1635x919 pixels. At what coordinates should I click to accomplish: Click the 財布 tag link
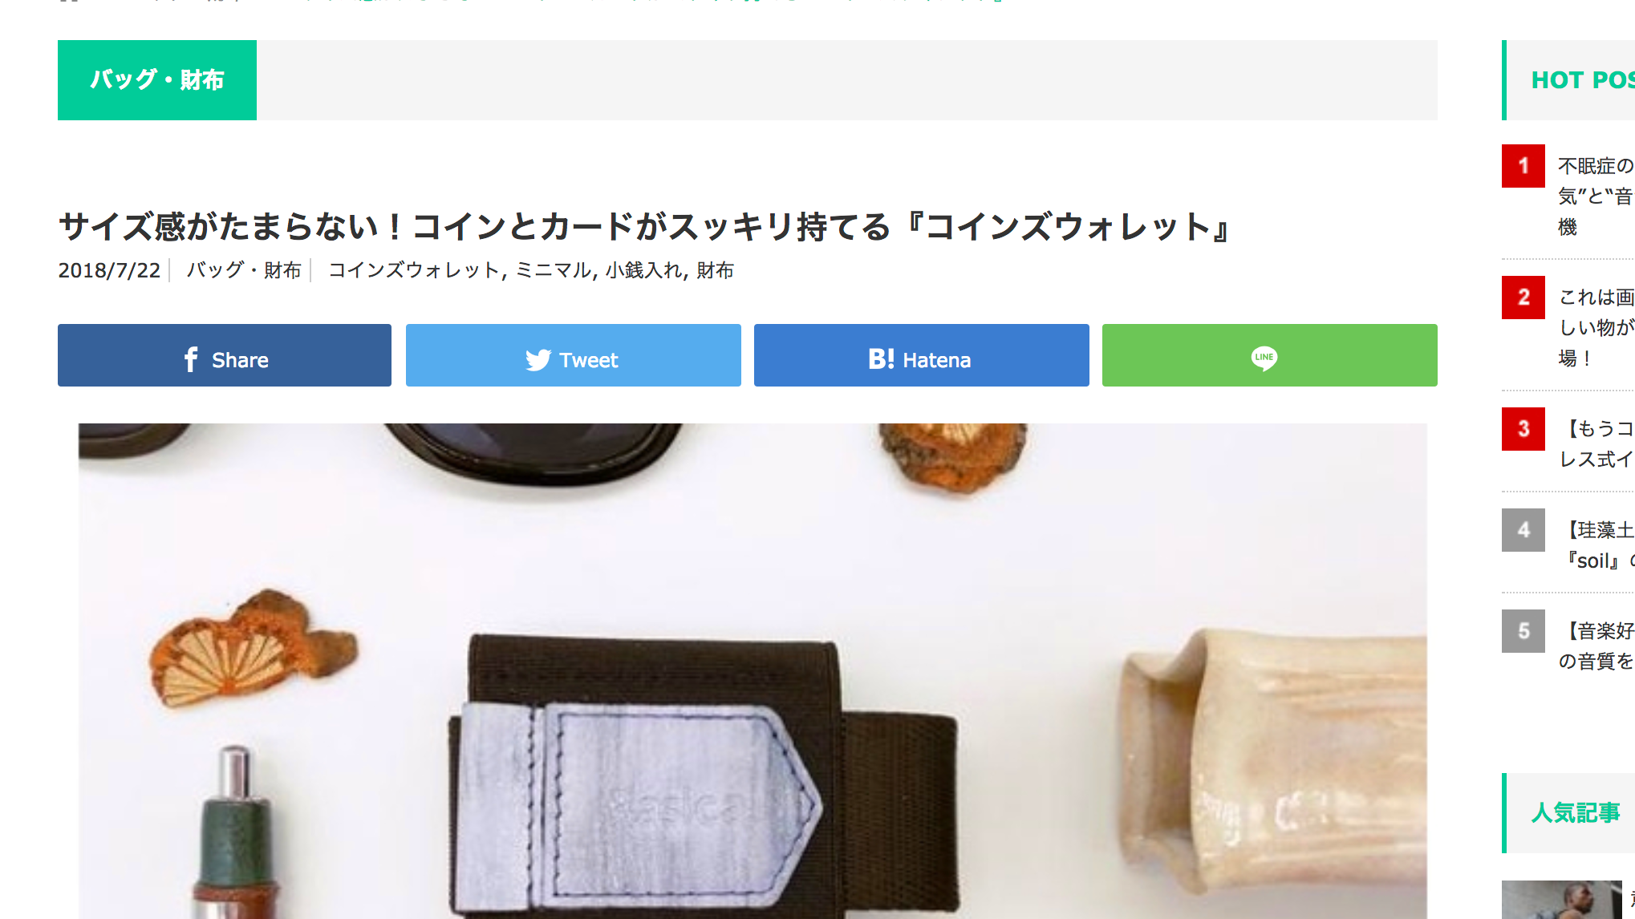click(715, 270)
